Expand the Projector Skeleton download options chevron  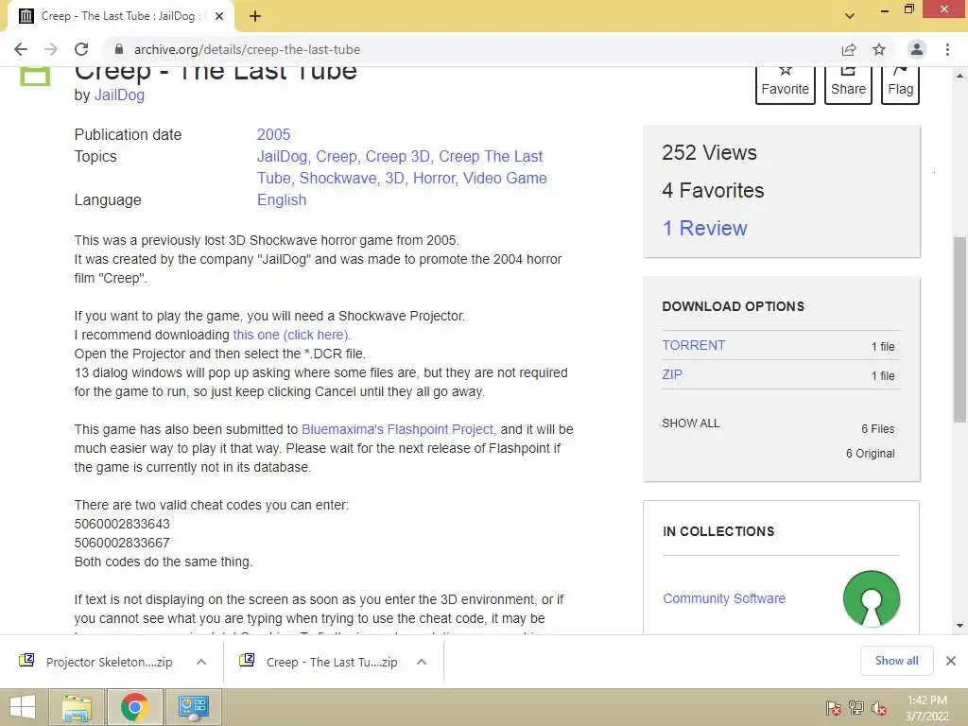pos(201,662)
